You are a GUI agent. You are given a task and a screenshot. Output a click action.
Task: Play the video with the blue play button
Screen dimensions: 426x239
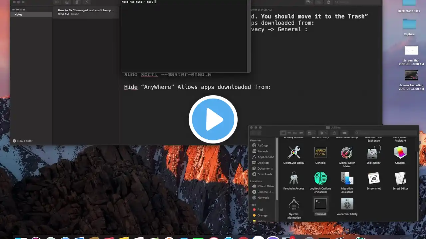click(x=213, y=119)
